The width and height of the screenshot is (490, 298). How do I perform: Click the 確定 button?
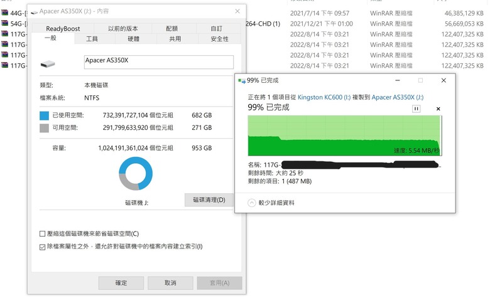121,283
